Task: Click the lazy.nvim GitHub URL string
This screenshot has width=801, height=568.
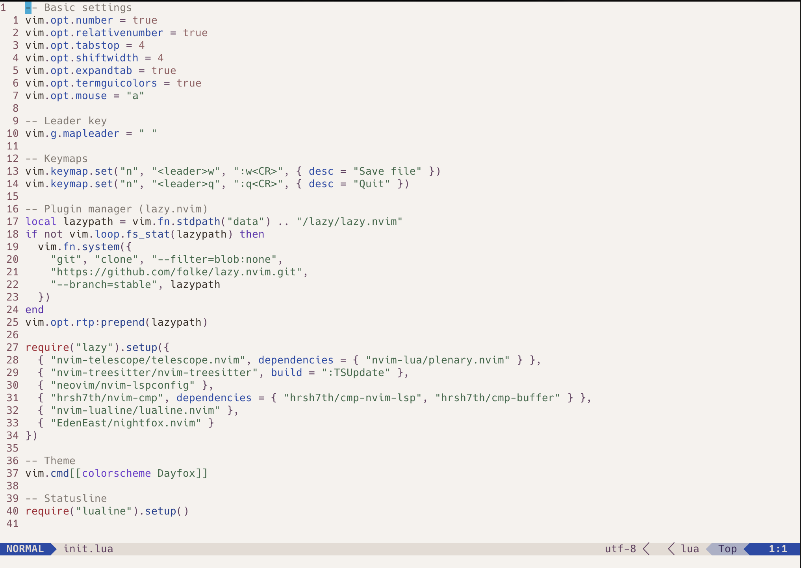Action: pyautogui.click(x=176, y=272)
